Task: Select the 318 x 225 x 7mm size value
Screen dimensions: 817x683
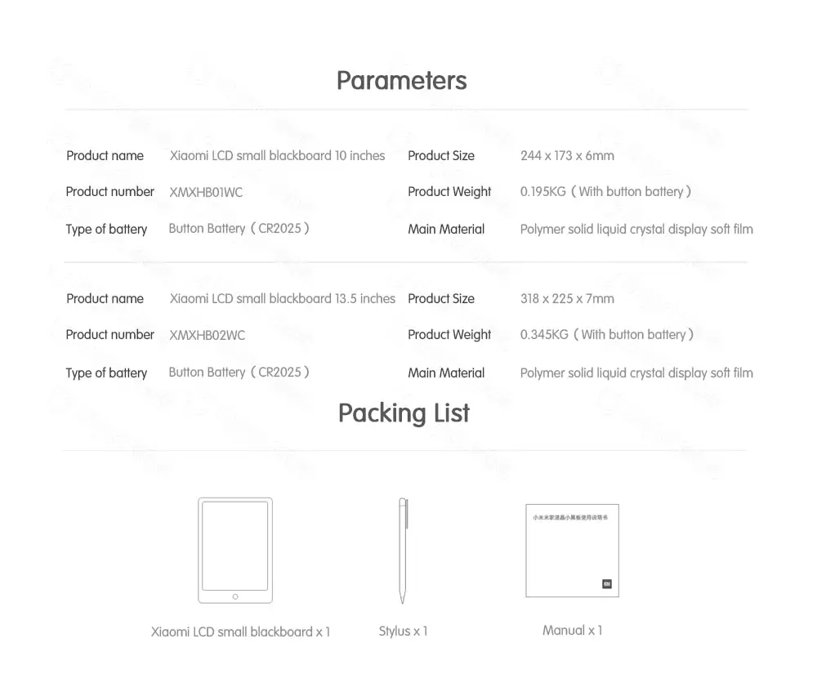Action: point(567,298)
